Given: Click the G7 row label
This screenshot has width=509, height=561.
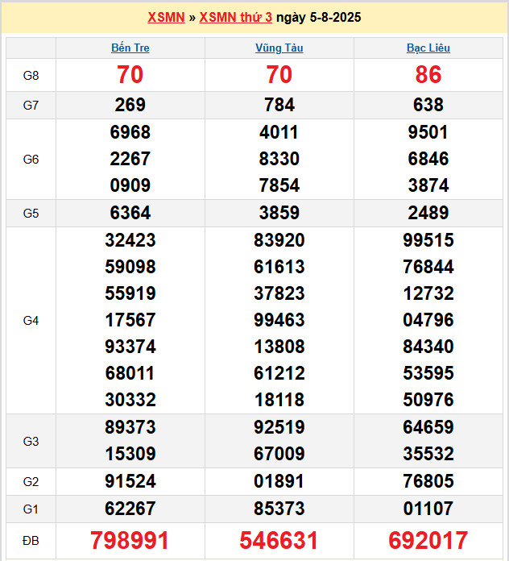Looking at the screenshot, I should 31,105.
